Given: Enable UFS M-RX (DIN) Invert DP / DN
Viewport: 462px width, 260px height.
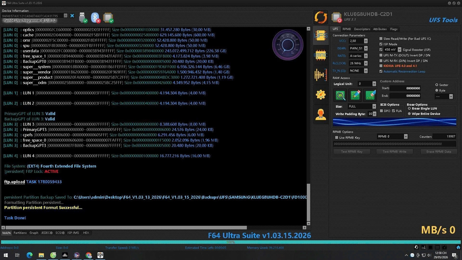Looking at the screenshot, I should click(381, 61).
